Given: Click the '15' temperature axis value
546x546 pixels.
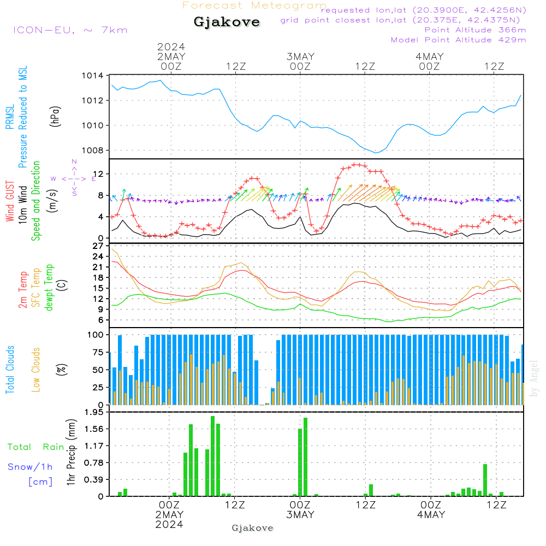Looking at the screenshot, I should [98, 288].
